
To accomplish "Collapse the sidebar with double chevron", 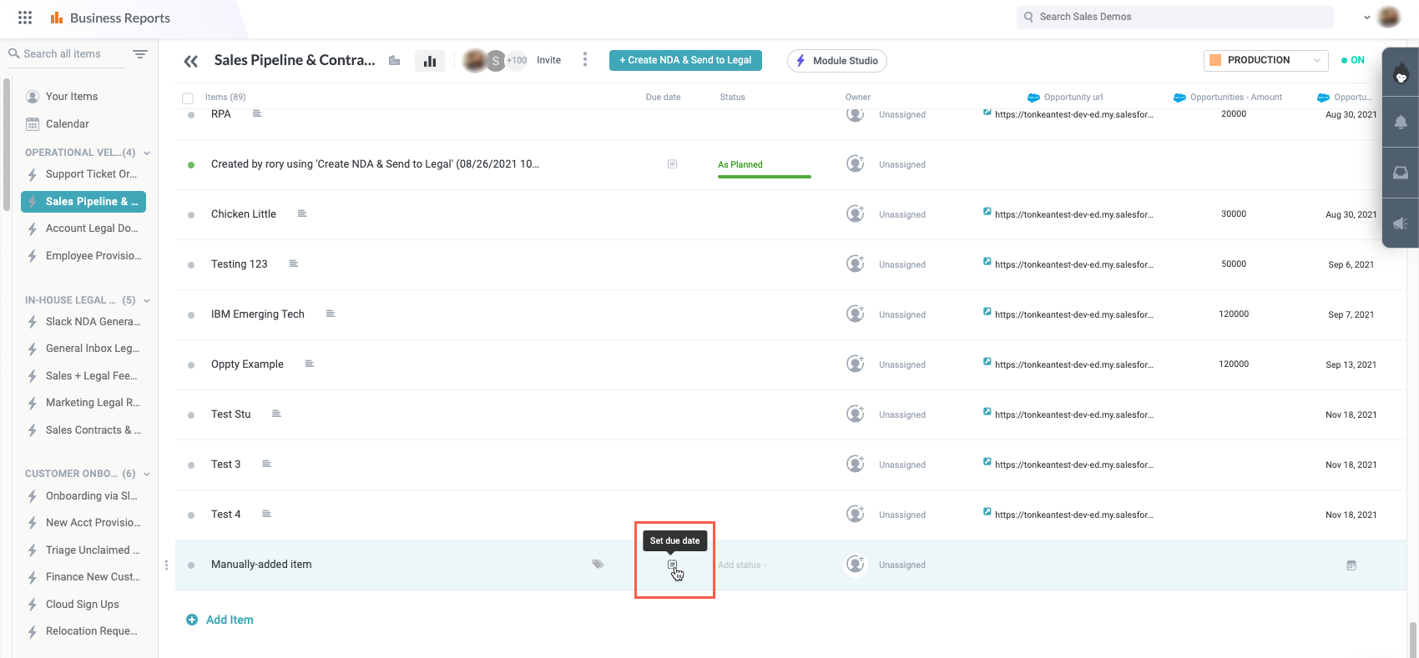I will click(x=191, y=61).
